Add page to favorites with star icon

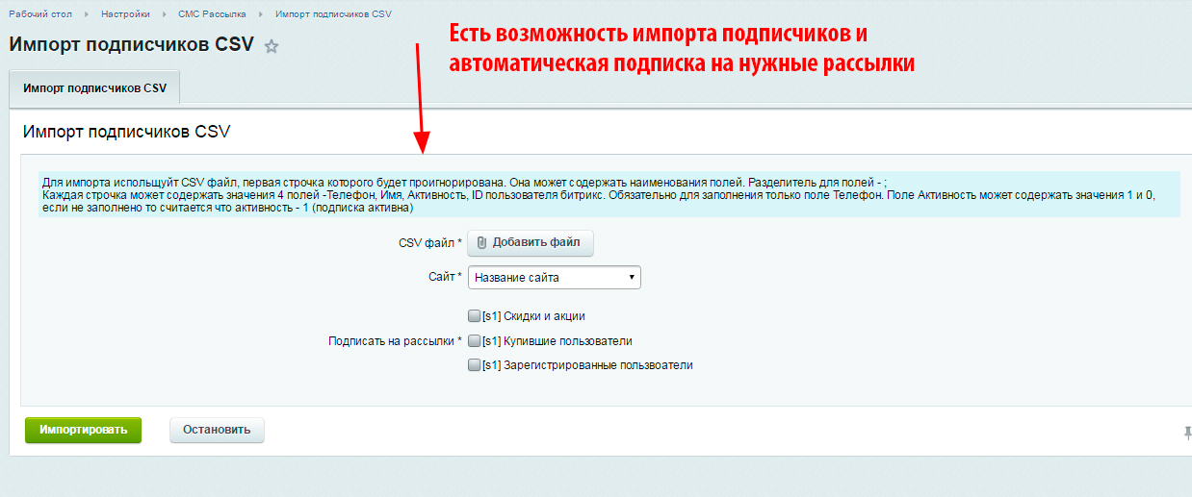pos(272,46)
